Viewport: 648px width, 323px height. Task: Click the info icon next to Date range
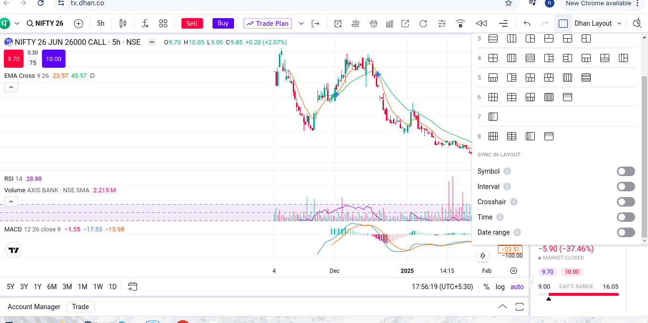[517, 232]
